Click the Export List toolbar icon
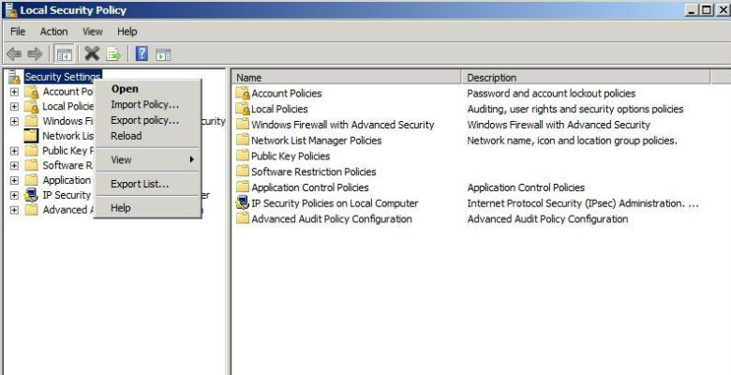The height and width of the screenshot is (375, 731). point(113,54)
